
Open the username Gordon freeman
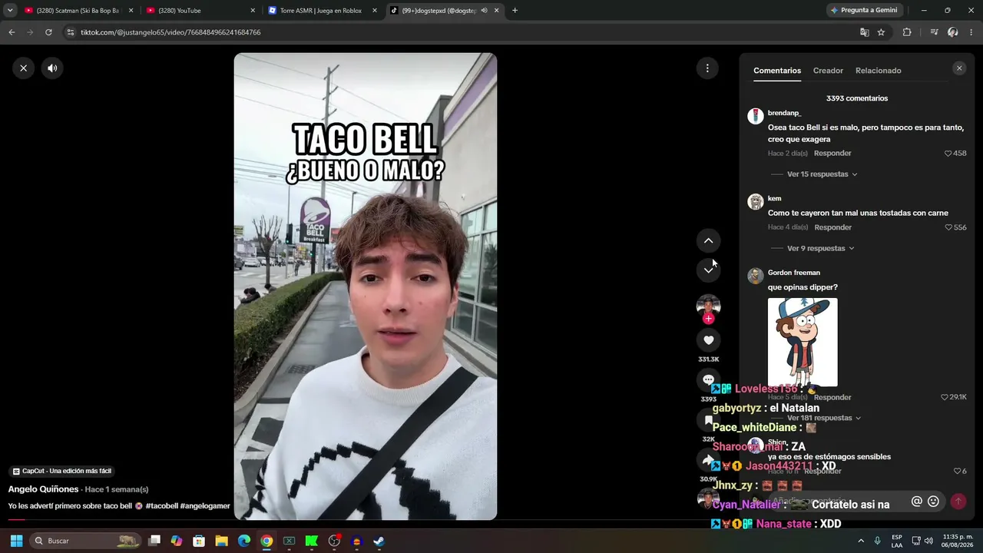pyautogui.click(x=794, y=273)
